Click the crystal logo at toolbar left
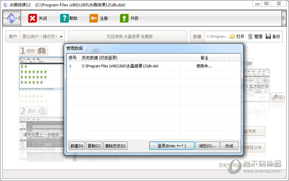 coord(12,18)
